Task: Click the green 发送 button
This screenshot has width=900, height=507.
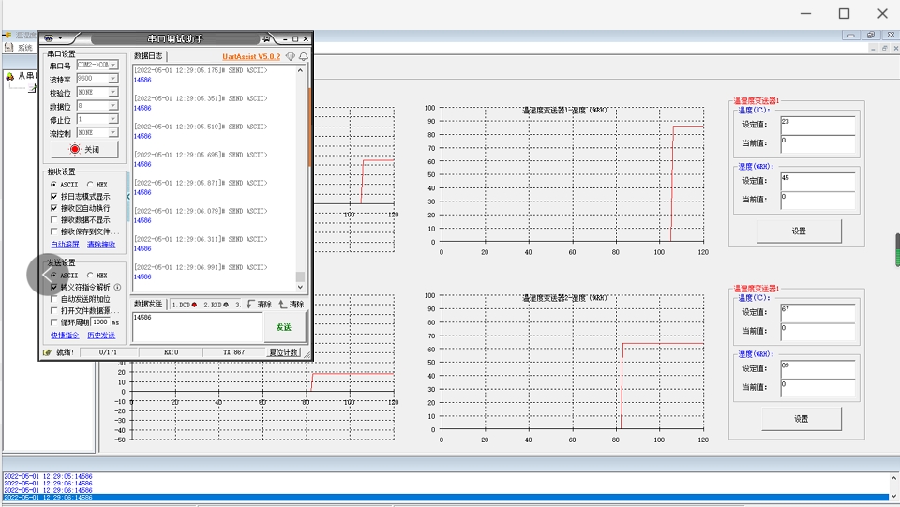Action: [283, 327]
